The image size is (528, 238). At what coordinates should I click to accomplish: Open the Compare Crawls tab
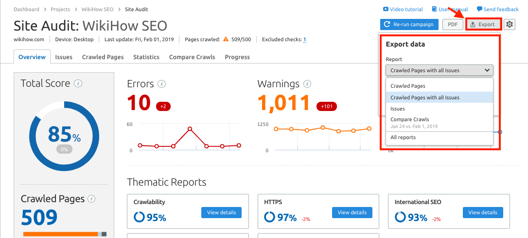[192, 57]
